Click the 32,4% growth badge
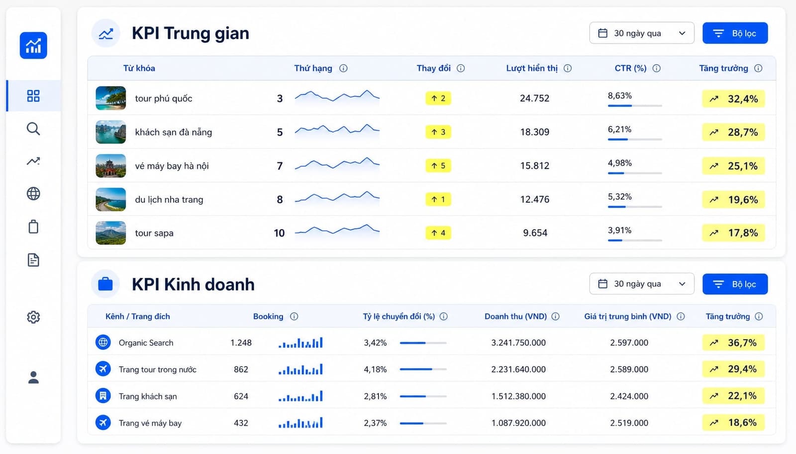This screenshot has width=796, height=454. click(x=734, y=99)
